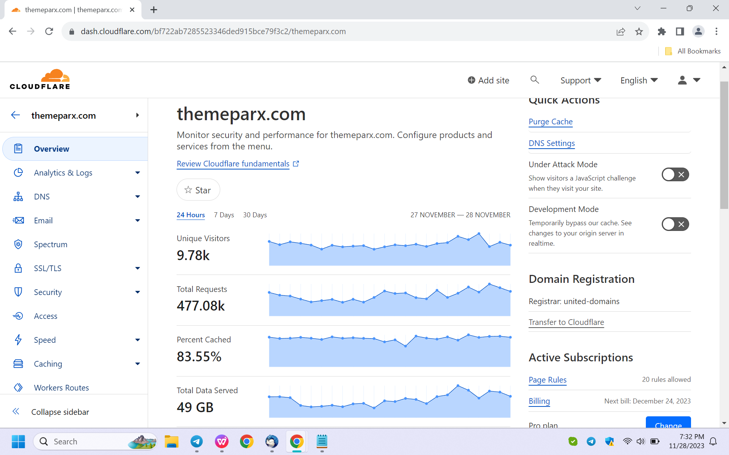Select the SSL/TLS sidebar icon
729x455 pixels.
point(18,268)
